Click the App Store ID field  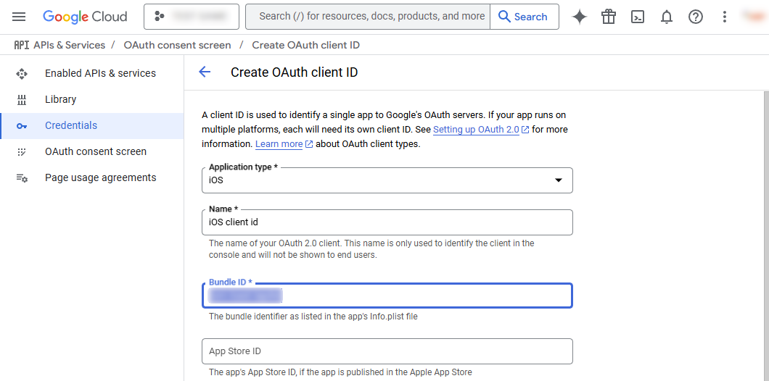[387, 351]
